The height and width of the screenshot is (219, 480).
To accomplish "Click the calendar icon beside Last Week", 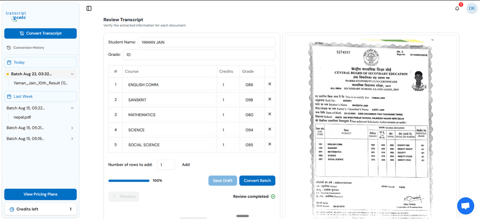I will coord(9,97).
